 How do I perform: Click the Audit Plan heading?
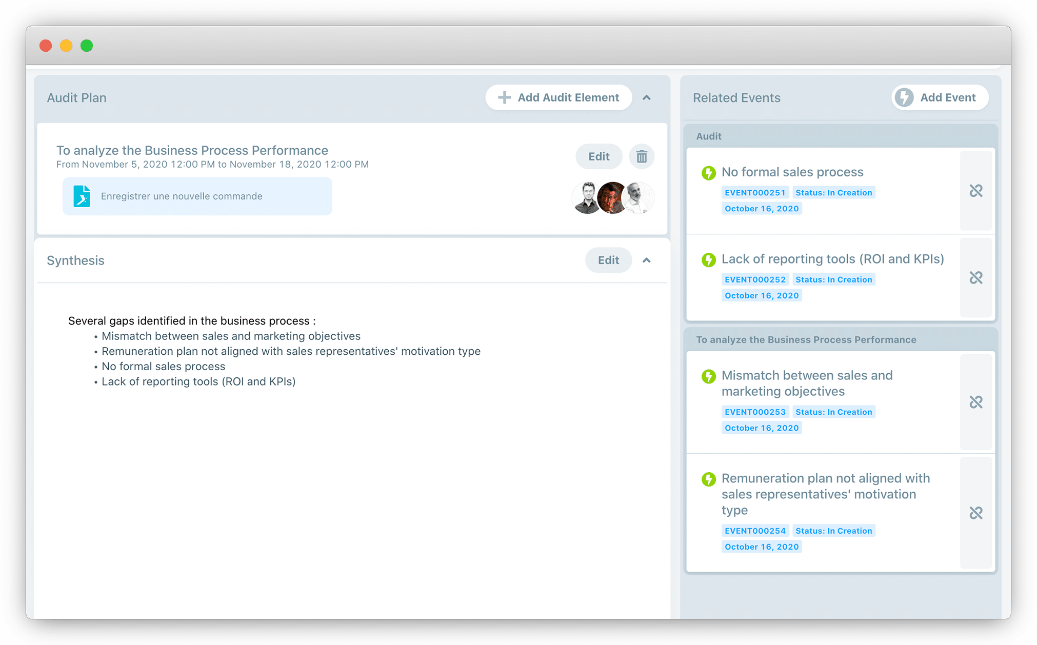(x=77, y=98)
